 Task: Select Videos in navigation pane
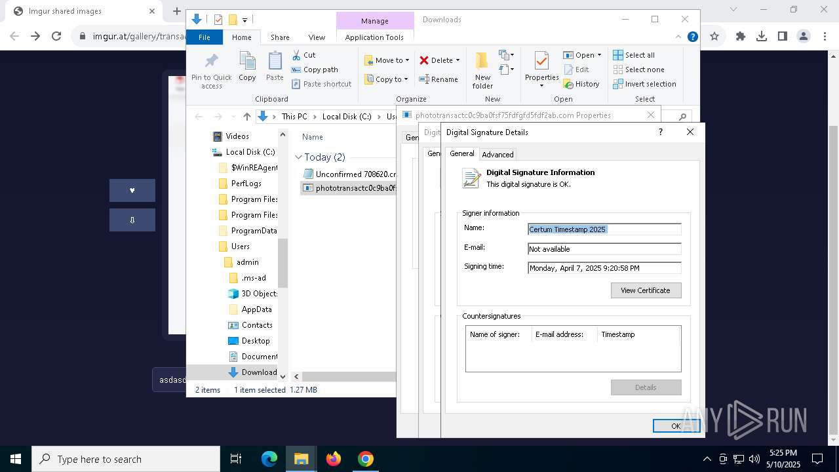[x=237, y=136]
